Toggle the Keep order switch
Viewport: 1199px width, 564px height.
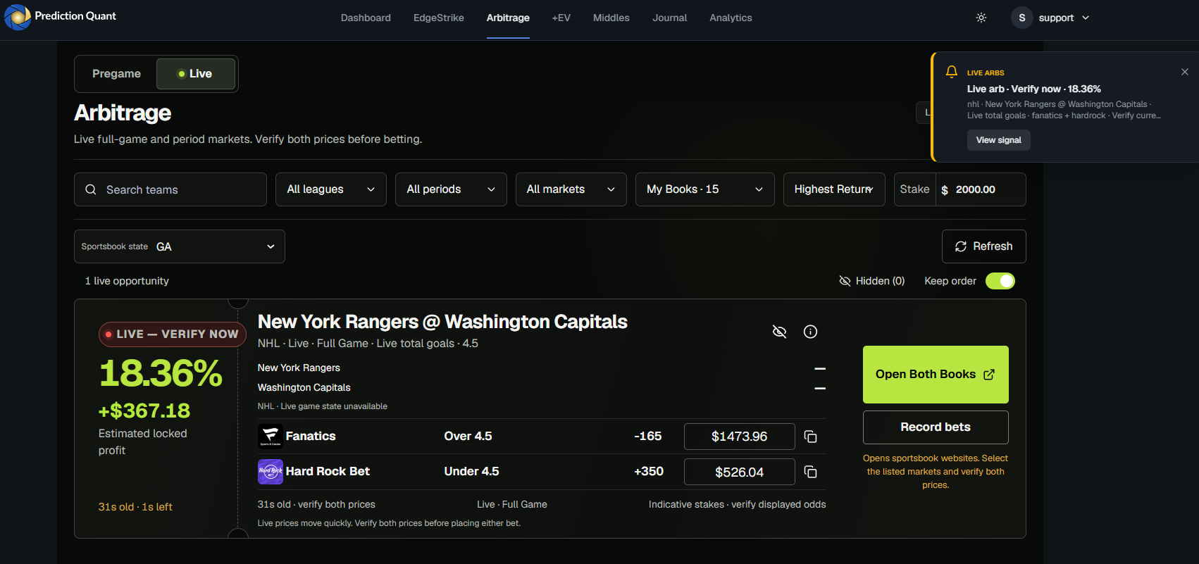click(x=1000, y=281)
